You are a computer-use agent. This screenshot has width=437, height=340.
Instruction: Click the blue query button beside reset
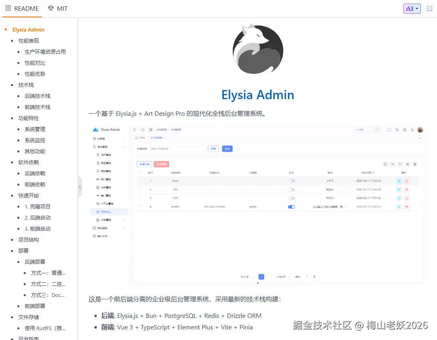tap(227, 149)
